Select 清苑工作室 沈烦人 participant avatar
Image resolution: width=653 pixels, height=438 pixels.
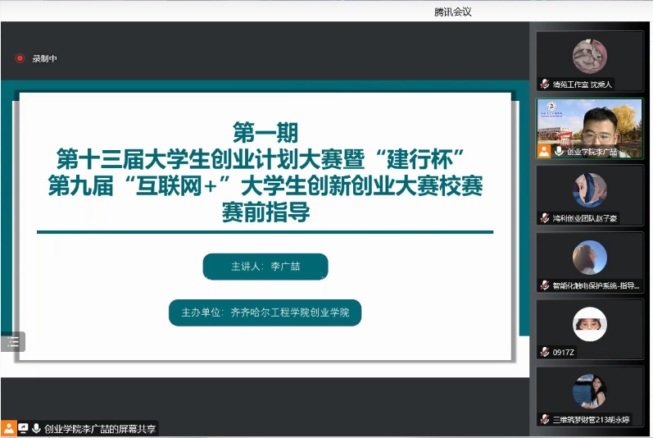tap(589, 57)
